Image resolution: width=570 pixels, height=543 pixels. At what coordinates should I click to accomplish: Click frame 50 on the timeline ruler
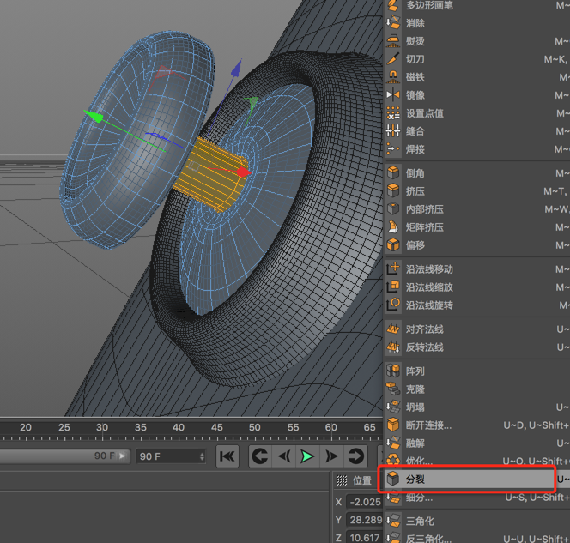[x=254, y=427]
